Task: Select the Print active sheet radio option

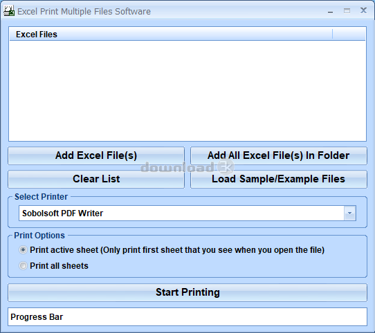Action: coord(23,250)
